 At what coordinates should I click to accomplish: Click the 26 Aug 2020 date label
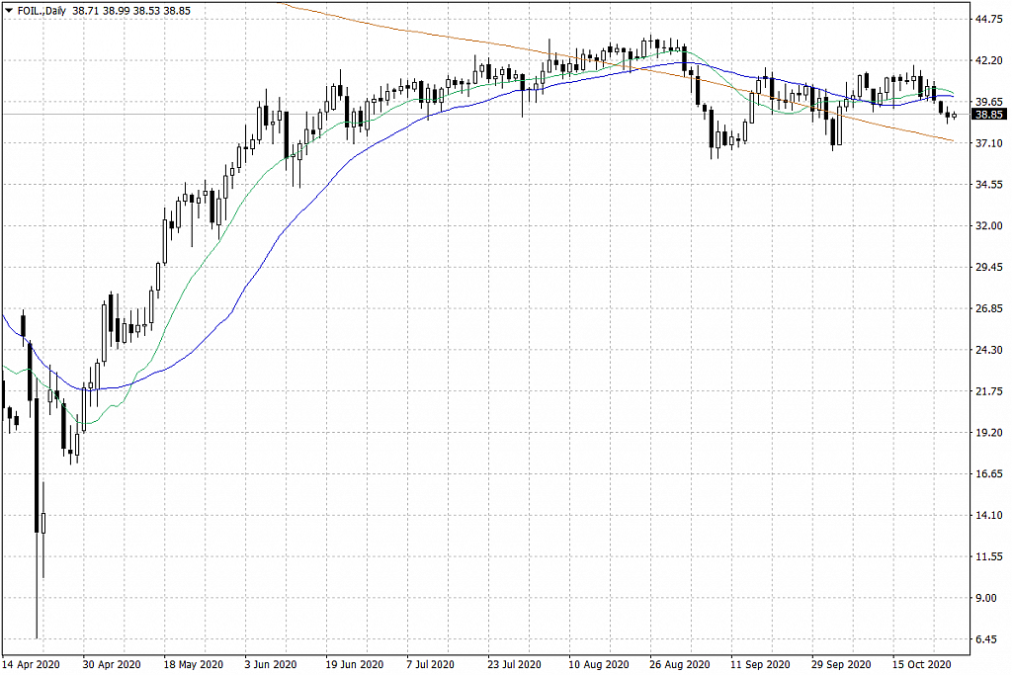coord(681,664)
